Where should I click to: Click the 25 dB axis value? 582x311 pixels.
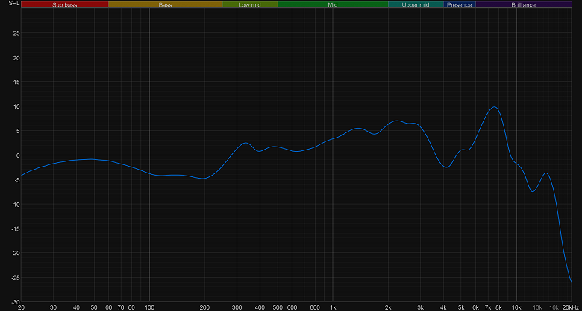pos(16,33)
